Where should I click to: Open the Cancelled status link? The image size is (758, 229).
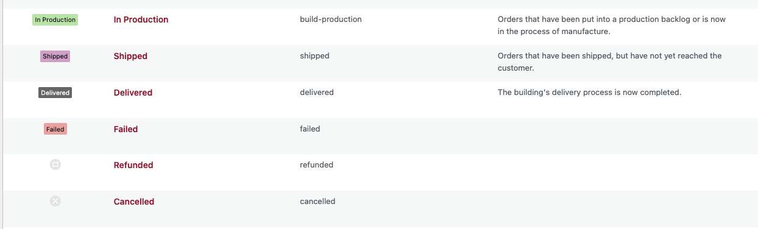134,202
